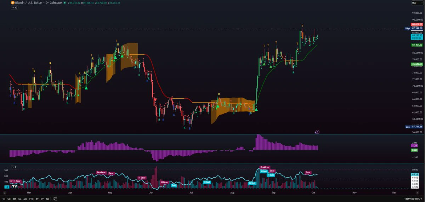The height and width of the screenshot is (202, 425).
Task: Click the green 0.00 histogram value label
Action: coord(414,150)
